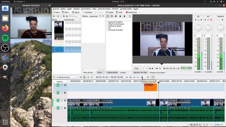Mute the Mestre channel in mixer

point(222,20)
